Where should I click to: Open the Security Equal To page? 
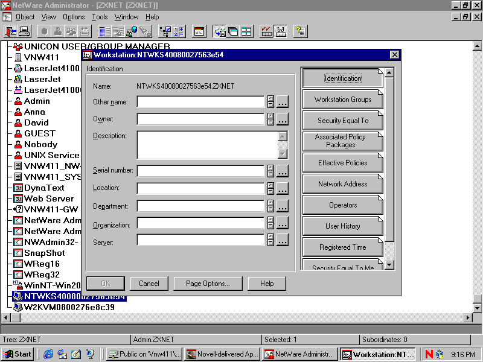(342, 120)
